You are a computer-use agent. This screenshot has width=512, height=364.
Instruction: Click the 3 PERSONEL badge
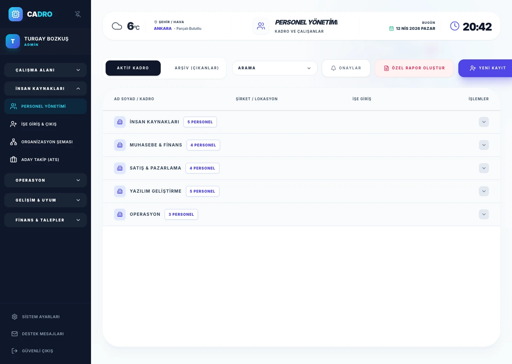[x=181, y=214]
